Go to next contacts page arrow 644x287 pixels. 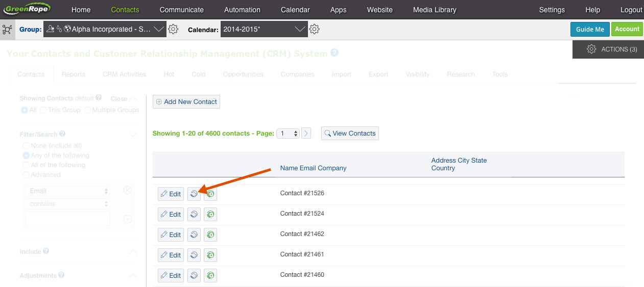[x=306, y=134]
